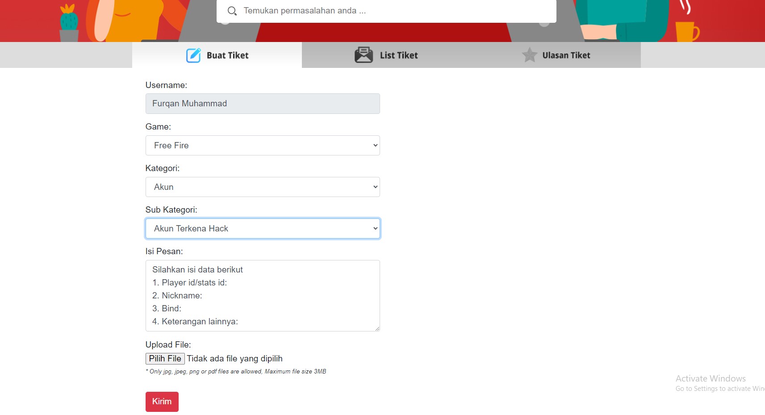
Task: Switch to the List Tiket tab
Action: point(386,55)
